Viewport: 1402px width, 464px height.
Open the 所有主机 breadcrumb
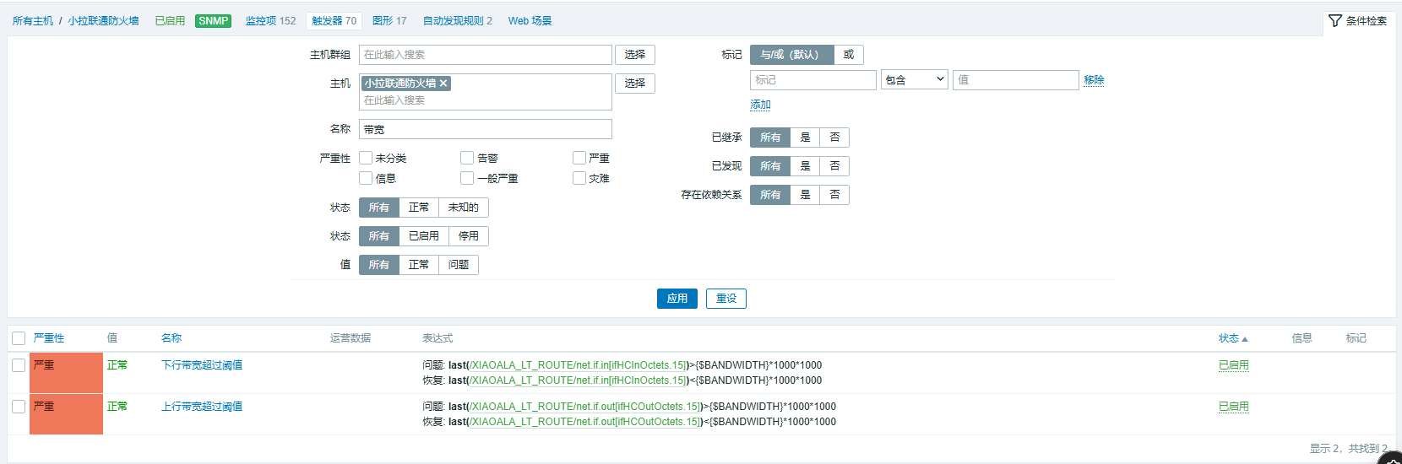(x=33, y=21)
